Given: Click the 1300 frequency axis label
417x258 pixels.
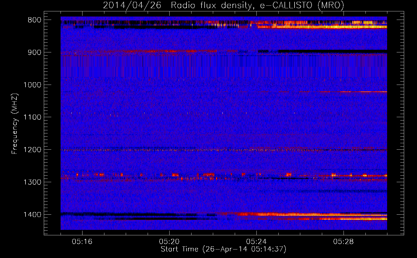Looking at the screenshot, I should tap(32, 182).
